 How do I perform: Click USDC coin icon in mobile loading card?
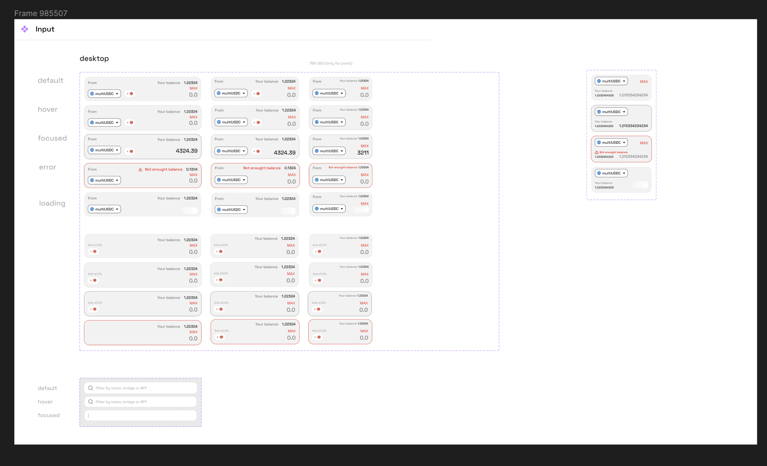pyautogui.click(x=599, y=173)
